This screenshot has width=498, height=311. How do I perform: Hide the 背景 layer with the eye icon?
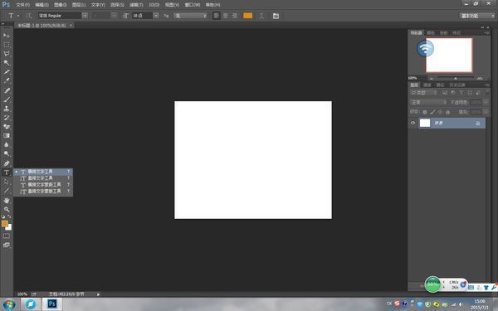[413, 123]
